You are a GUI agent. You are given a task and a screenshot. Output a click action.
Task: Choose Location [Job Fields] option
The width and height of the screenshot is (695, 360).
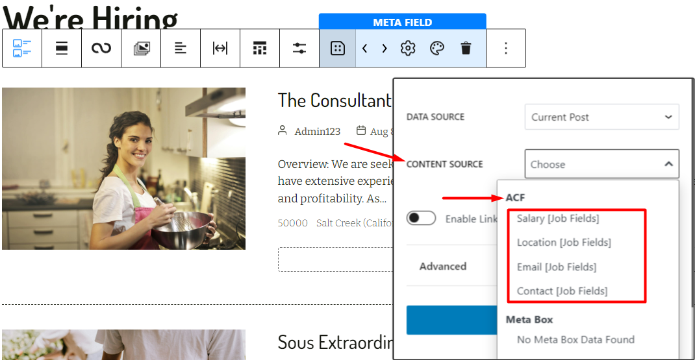tap(564, 243)
